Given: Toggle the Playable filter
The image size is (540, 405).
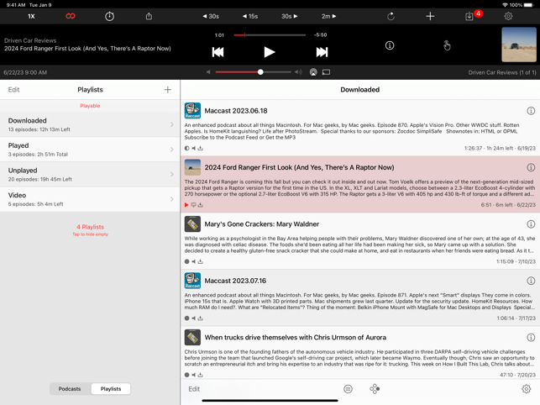Looking at the screenshot, I should click(90, 106).
